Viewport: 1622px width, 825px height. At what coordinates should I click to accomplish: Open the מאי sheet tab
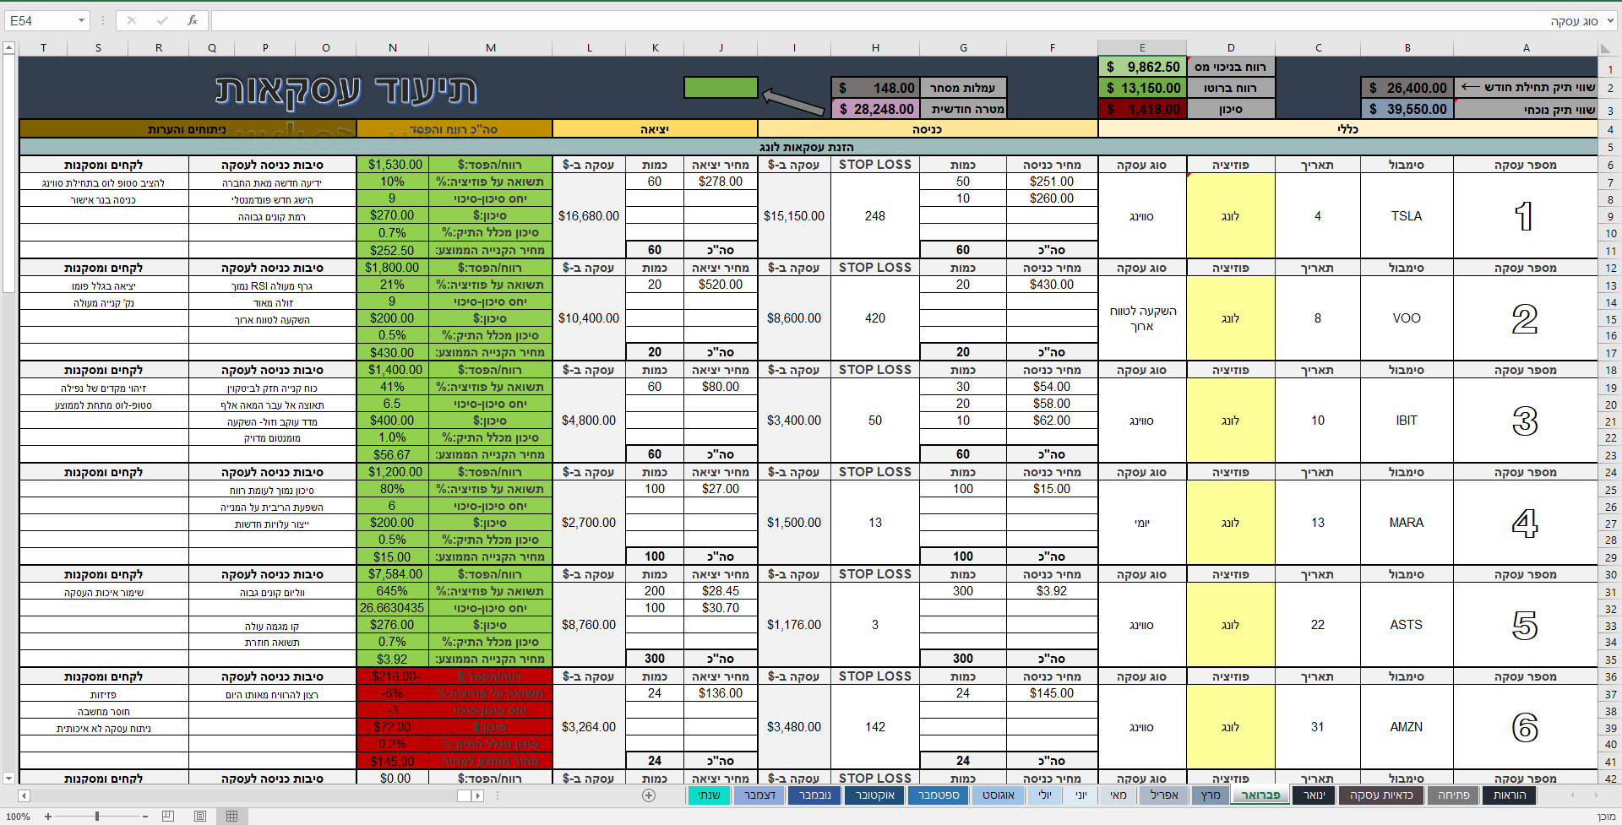click(1119, 795)
